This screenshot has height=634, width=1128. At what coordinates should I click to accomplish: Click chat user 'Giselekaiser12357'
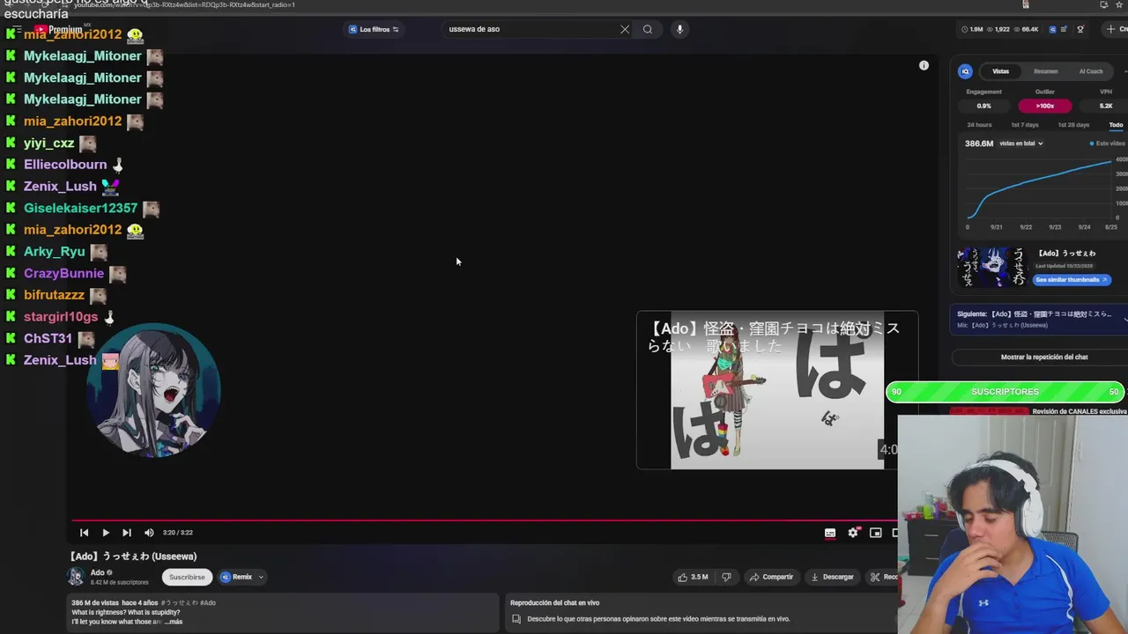81,209
